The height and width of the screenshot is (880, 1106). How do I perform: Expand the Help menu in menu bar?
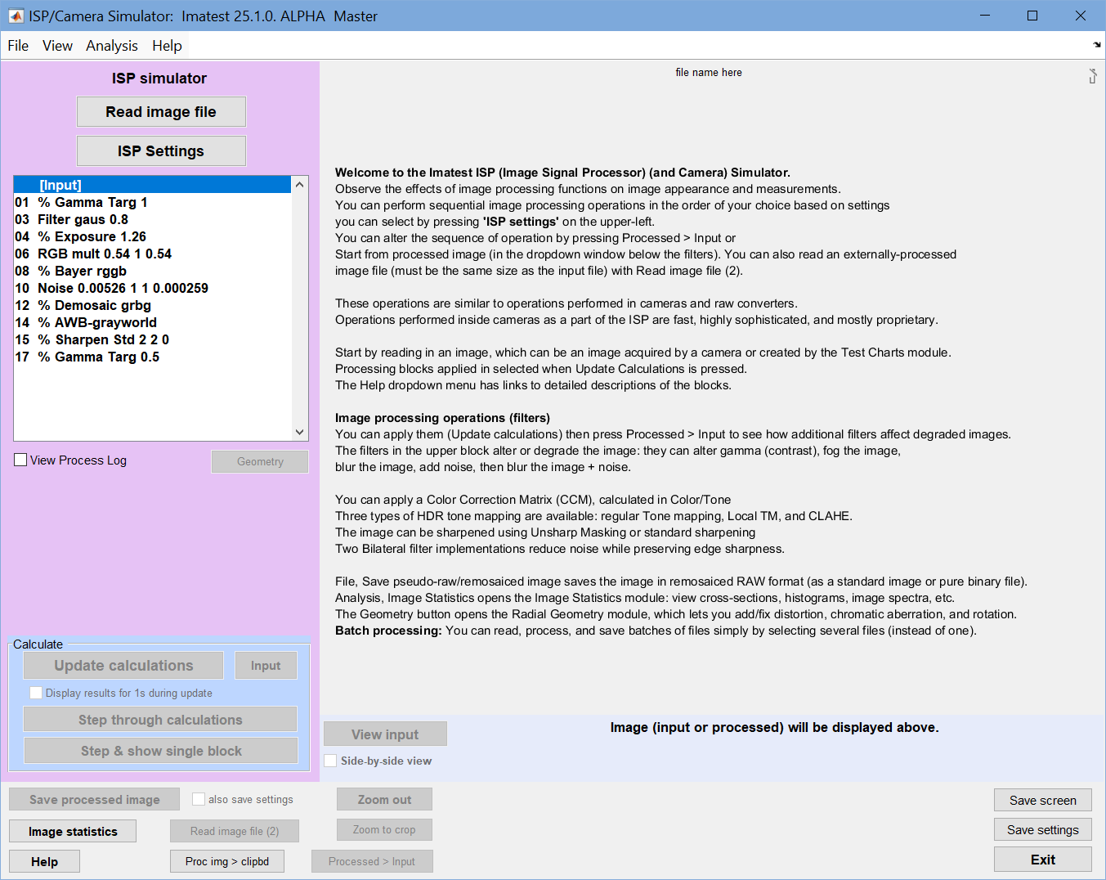[x=167, y=46]
